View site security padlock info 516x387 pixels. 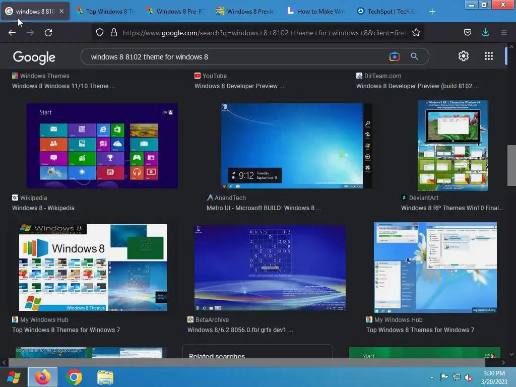114,32
